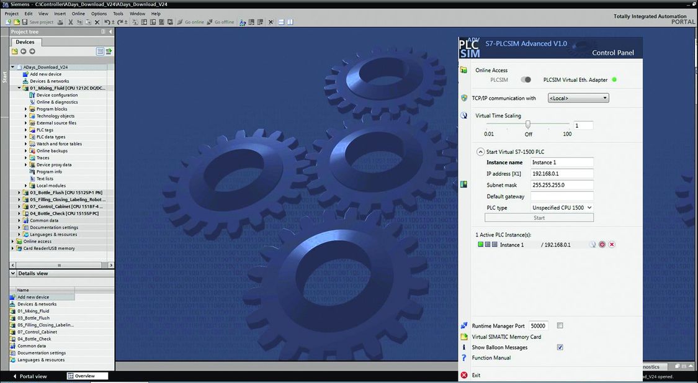Click the IP address [X1] field
This screenshot has width=698, height=383.
[x=562, y=174]
